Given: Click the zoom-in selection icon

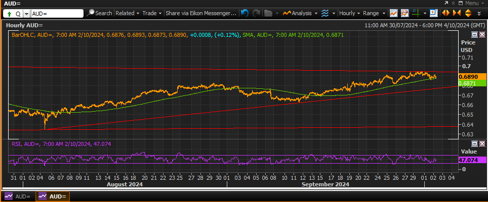Looking at the screenshot, I should (x=433, y=13).
